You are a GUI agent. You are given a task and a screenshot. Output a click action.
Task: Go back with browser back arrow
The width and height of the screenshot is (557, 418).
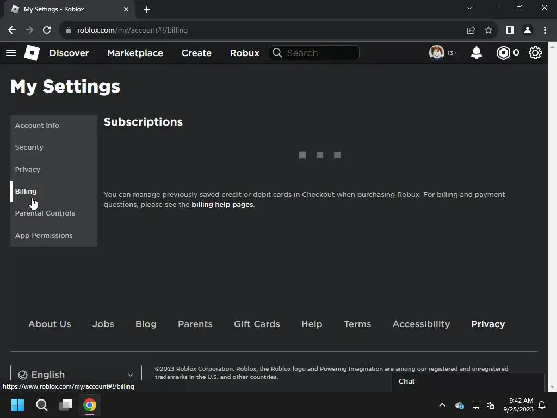click(x=12, y=30)
